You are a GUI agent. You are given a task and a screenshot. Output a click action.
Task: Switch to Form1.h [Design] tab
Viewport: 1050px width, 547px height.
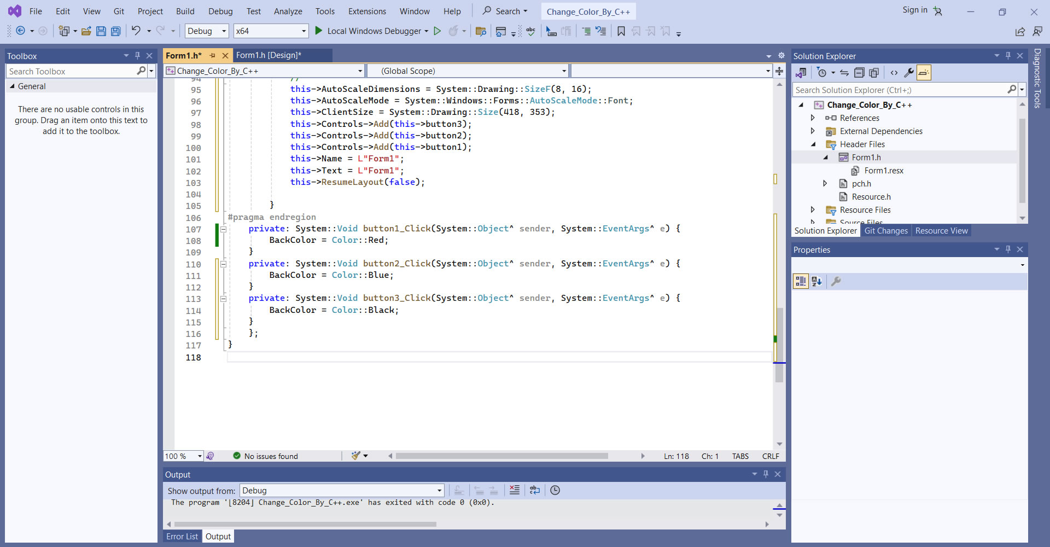coord(269,55)
